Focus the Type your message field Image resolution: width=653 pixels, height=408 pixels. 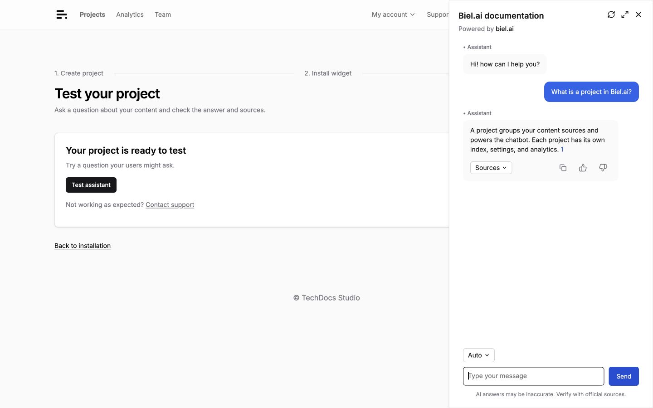533,376
